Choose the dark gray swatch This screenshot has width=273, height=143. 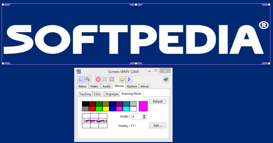(x=85, y=109)
